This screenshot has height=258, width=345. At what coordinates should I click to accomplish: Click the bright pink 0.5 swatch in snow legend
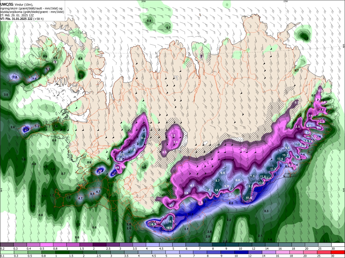click(x=46, y=245)
